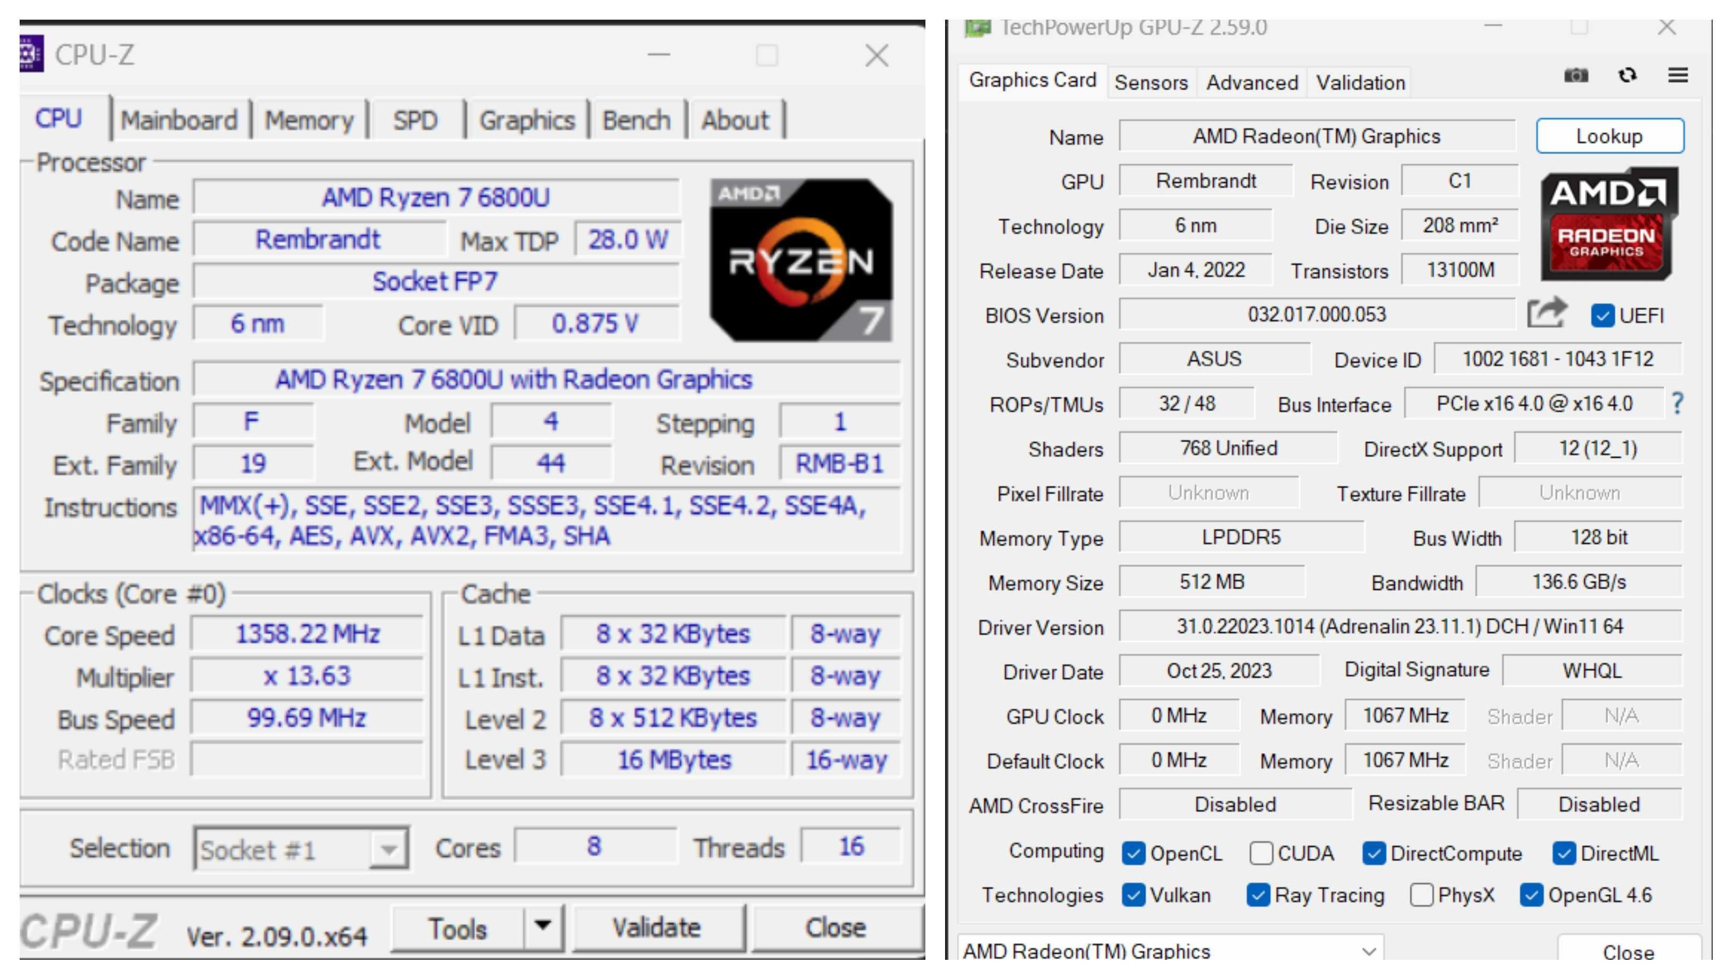Click the GPU-Z title bar app icon
This screenshot has height=980, width=1733.
[977, 28]
